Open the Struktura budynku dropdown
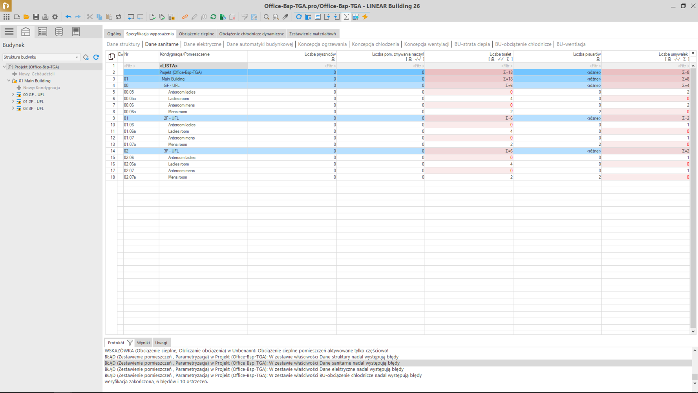This screenshot has height=393, width=698. coord(77,57)
